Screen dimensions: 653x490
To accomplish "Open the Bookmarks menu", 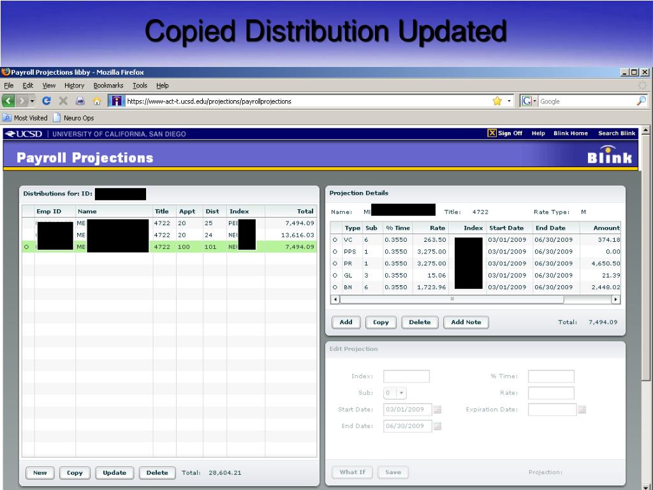I will point(108,85).
